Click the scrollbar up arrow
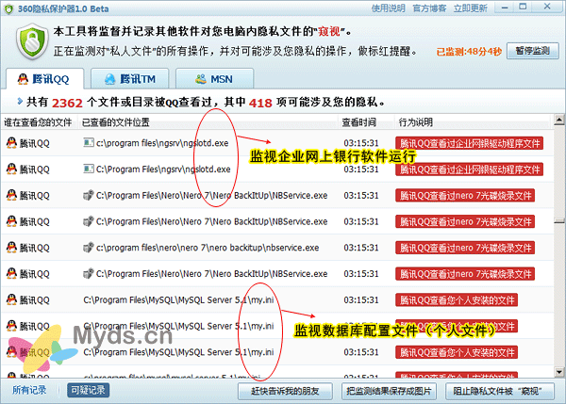The image size is (566, 404). tap(559, 120)
